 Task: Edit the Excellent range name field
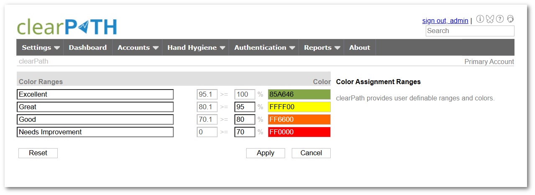pos(95,94)
